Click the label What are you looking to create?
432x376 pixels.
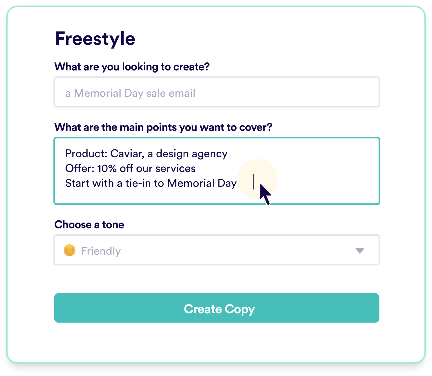(x=132, y=67)
